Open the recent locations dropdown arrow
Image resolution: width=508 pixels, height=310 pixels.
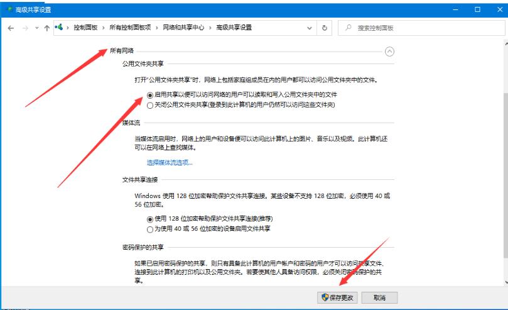(x=37, y=28)
